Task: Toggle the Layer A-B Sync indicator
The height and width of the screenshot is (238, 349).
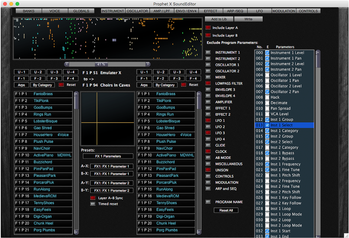Action: tap(92, 198)
